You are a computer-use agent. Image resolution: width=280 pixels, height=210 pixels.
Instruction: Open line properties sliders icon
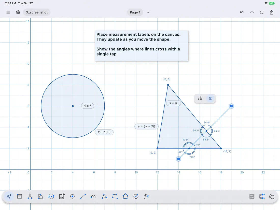(200, 99)
